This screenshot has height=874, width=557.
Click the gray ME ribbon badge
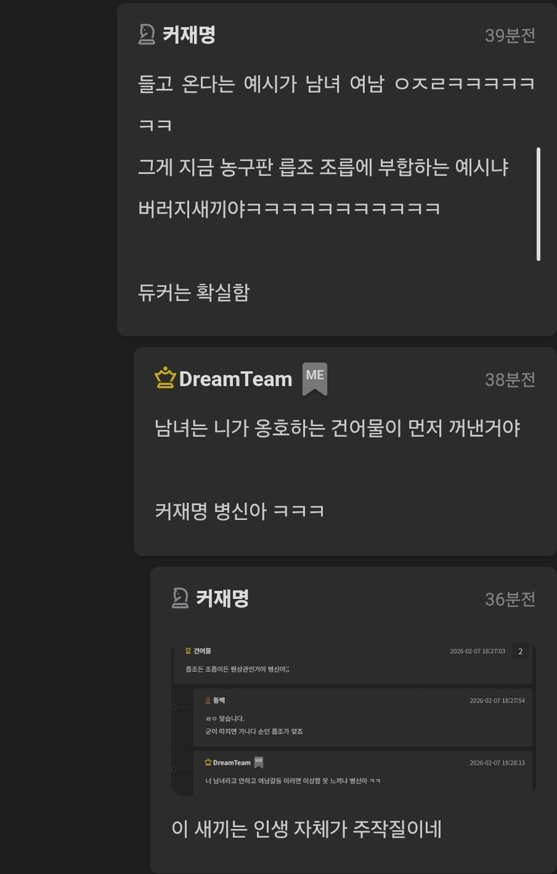[x=315, y=379]
